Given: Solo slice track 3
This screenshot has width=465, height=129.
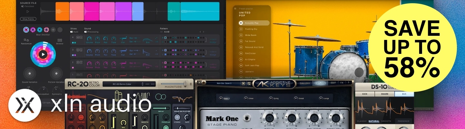Looking at the screenshot, I should 81,50.
